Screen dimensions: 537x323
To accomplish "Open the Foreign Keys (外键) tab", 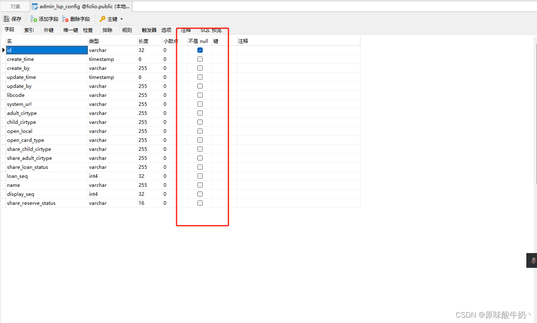I will click(x=49, y=30).
